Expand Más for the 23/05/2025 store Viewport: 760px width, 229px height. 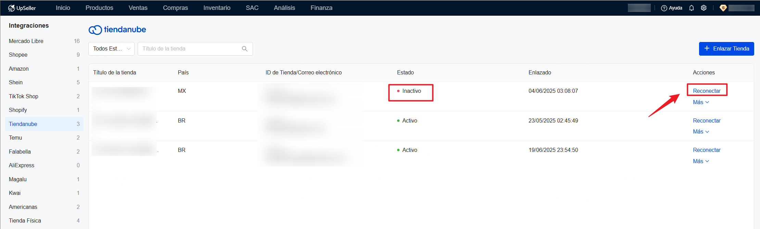pyautogui.click(x=701, y=132)
